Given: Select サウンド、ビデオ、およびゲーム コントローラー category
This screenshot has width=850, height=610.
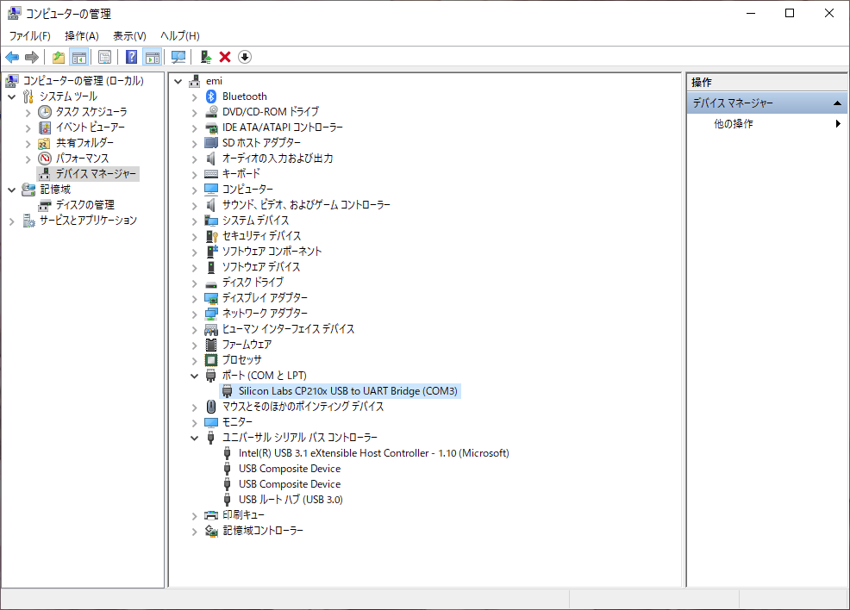Looking at the screenshot, I should (306, 205).
